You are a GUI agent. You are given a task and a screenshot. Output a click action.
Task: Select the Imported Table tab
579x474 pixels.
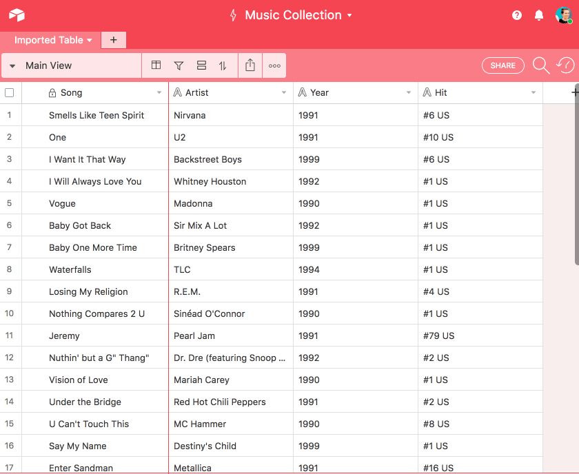tap(52, 40)
